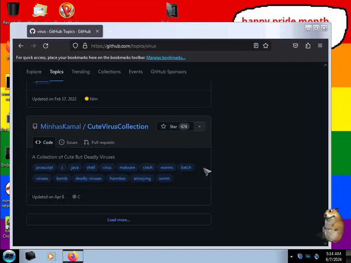Select the deadly-viruses topic tag
This screenshot has width=351, height=263.
pos(88,178)
